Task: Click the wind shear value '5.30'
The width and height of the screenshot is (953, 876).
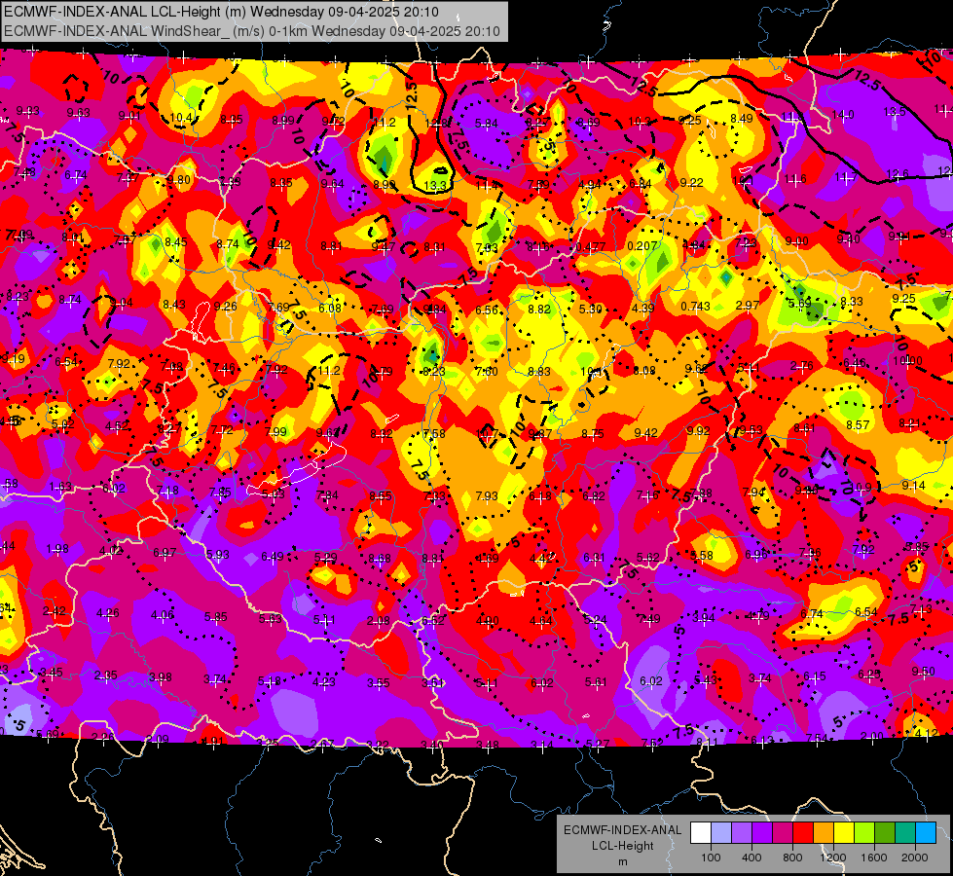Action: click(590, 309)
